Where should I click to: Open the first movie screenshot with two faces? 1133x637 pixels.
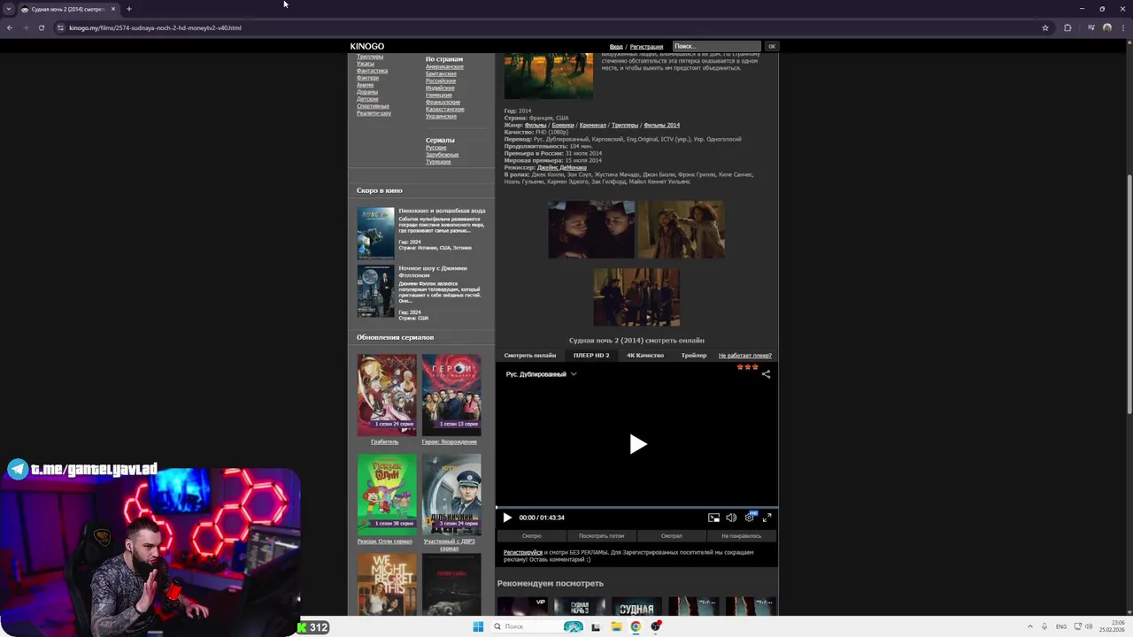[x=591, y=229]
